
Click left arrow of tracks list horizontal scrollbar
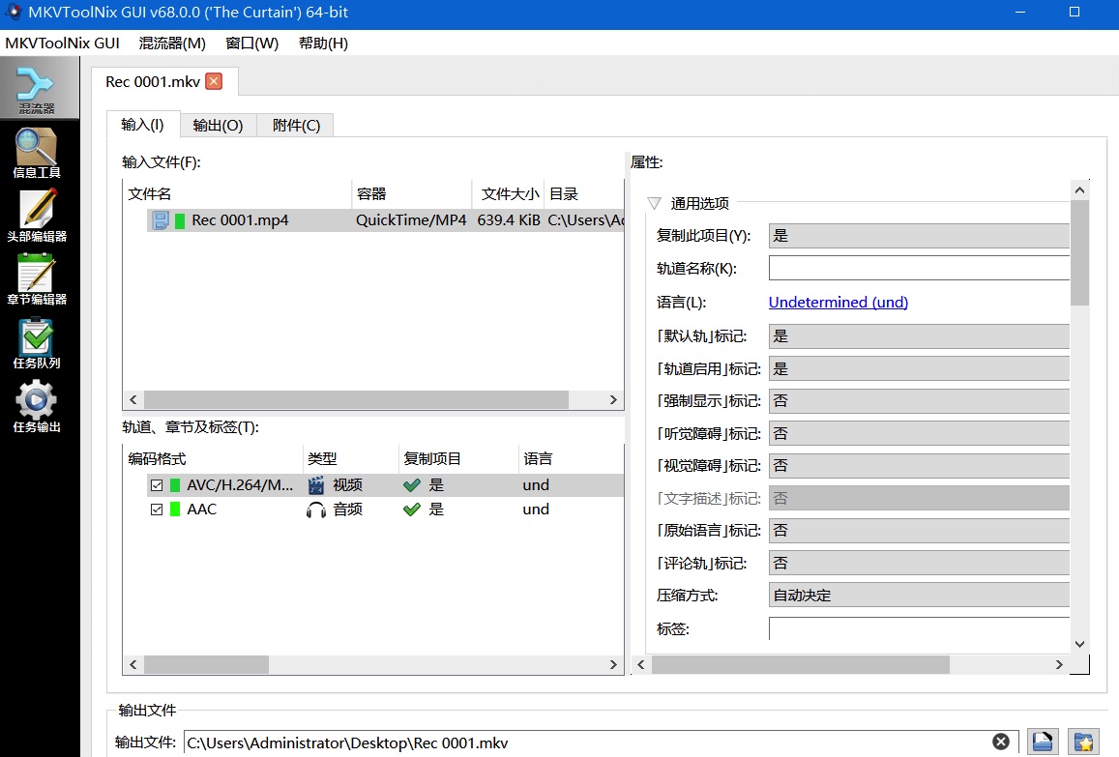click(x=133, y=664)
